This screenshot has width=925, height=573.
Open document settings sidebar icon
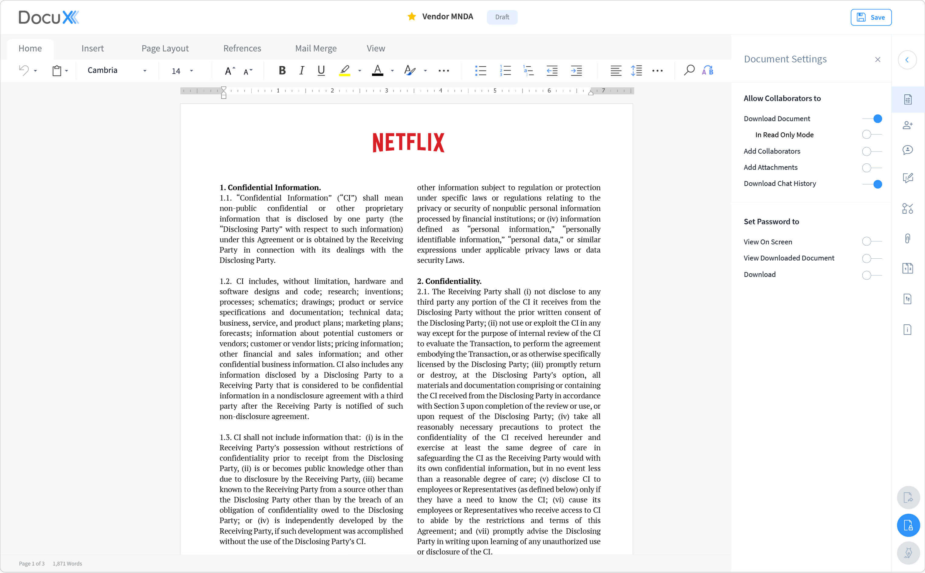coord(908,100)
